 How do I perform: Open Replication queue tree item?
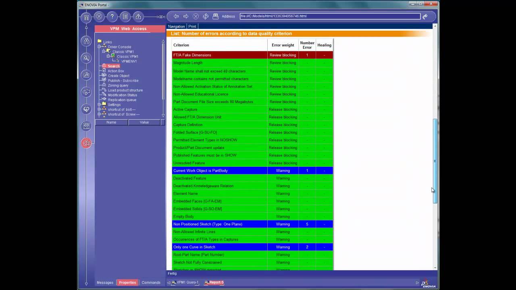(122, 100)
